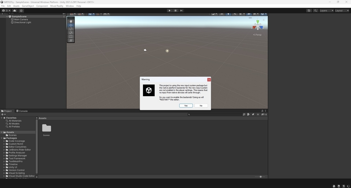Click the Step frame button

click(181, 10)
